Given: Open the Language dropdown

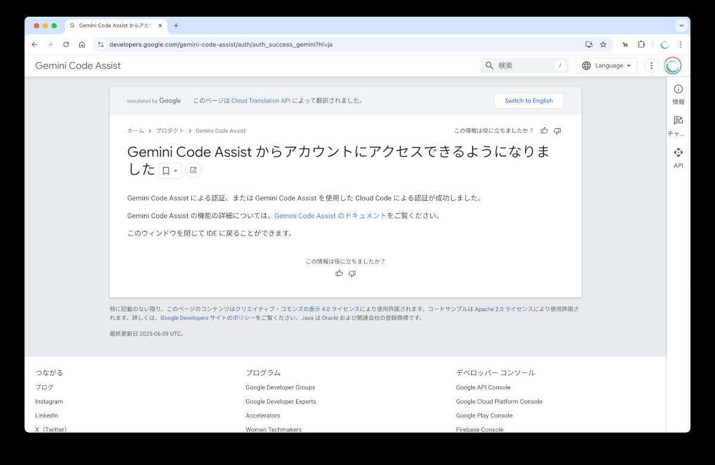Looking at the screenshot, I should click(x=607, y=66).
